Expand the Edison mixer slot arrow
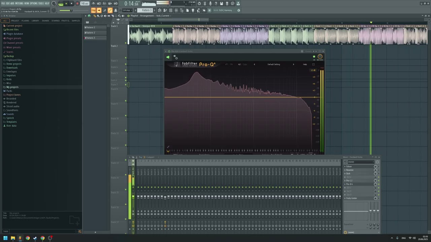This screenshot has width=431, height=242. pos(345,166)
